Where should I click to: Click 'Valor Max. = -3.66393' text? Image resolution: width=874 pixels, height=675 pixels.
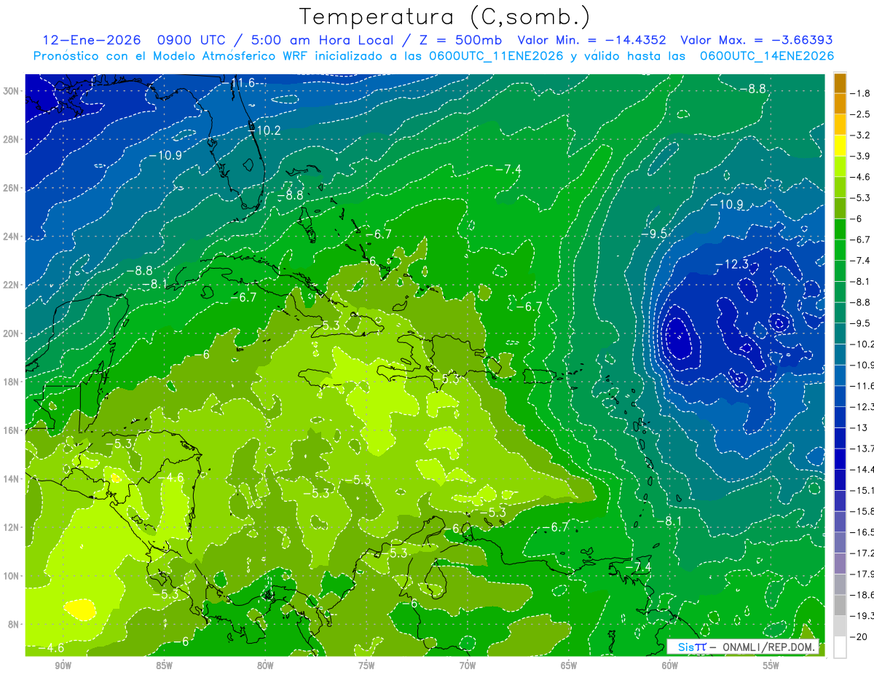click(x=756, y=40)
